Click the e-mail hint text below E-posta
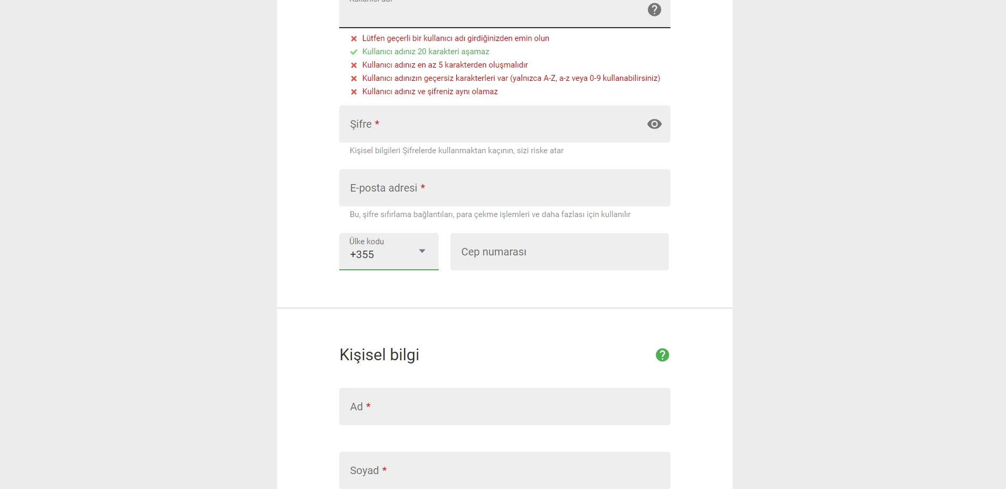The height and width of the screenshot is (489, 1006). (x=490, y=214)
